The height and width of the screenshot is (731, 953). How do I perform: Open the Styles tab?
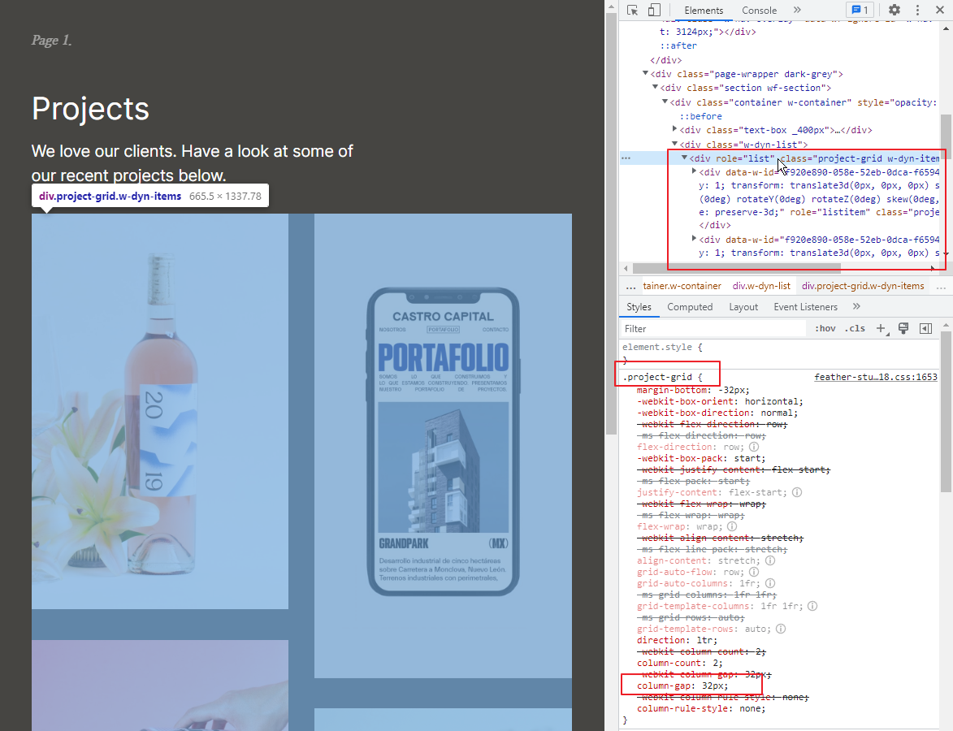point(639,307)
